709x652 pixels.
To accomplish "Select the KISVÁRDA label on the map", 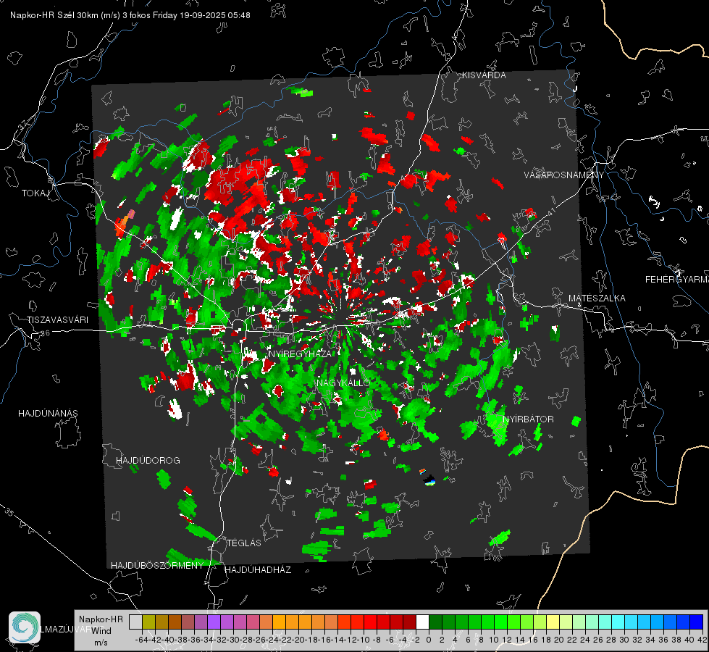I will click(484, 75).
